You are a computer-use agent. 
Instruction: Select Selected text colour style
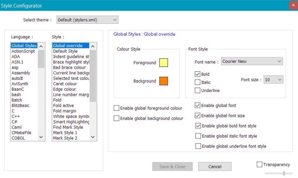pyautogui.click(x=71, y=78)
